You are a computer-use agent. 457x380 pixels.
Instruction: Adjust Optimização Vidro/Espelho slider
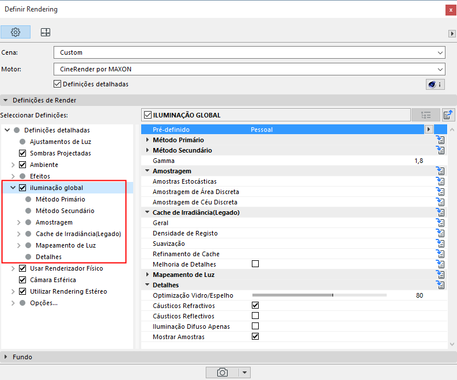319,295
